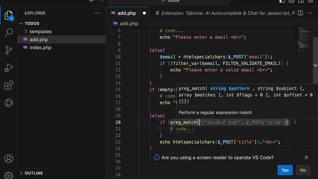The width and height of the screenshot is (318, 179).
Task: Click the htmlspecialchars call on line 23
Action: click(194, 142)
